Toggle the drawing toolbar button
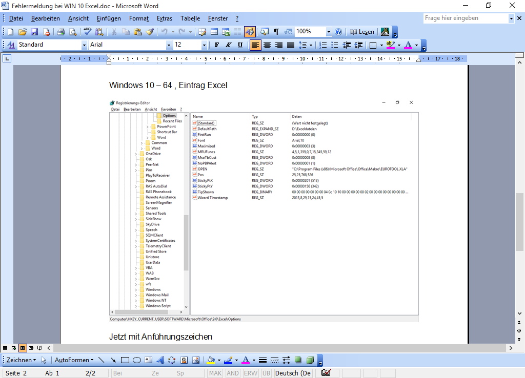The height and width of the screenshot is (378, 525). pyautogui.click(x=250, y=32)
